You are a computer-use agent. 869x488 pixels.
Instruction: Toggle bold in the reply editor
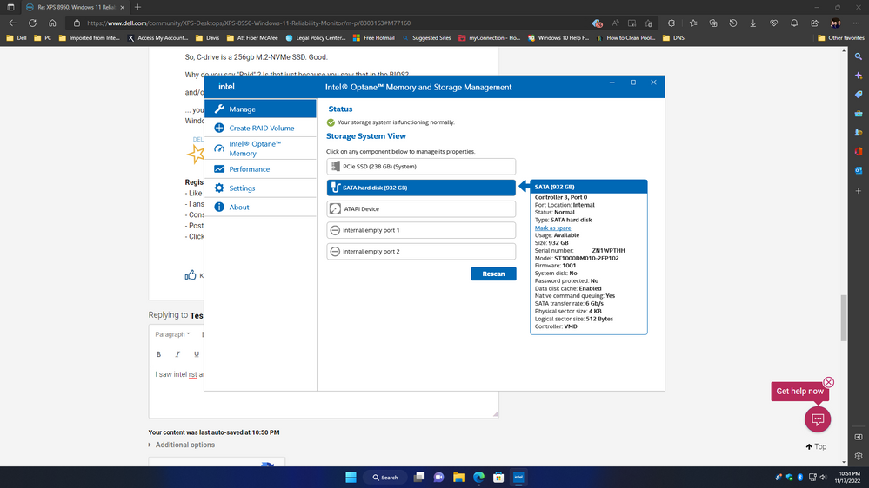point(158,354)
